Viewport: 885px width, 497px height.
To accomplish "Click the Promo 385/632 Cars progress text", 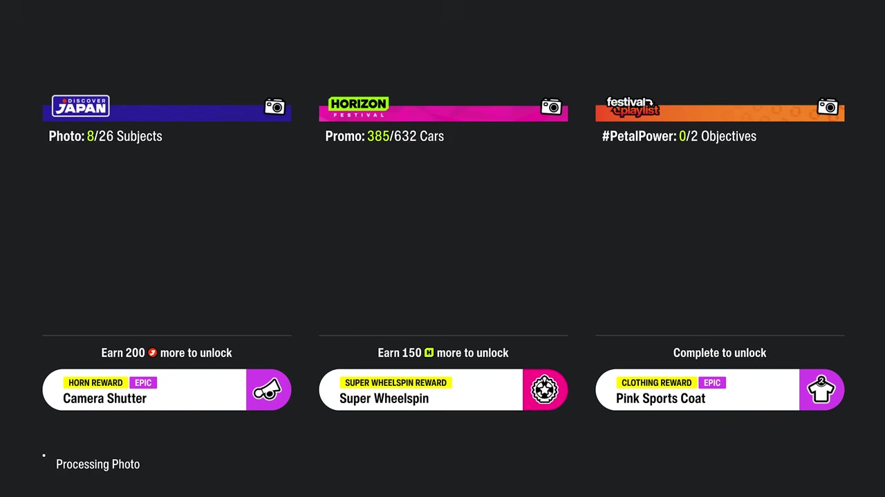I will (384, 136).
